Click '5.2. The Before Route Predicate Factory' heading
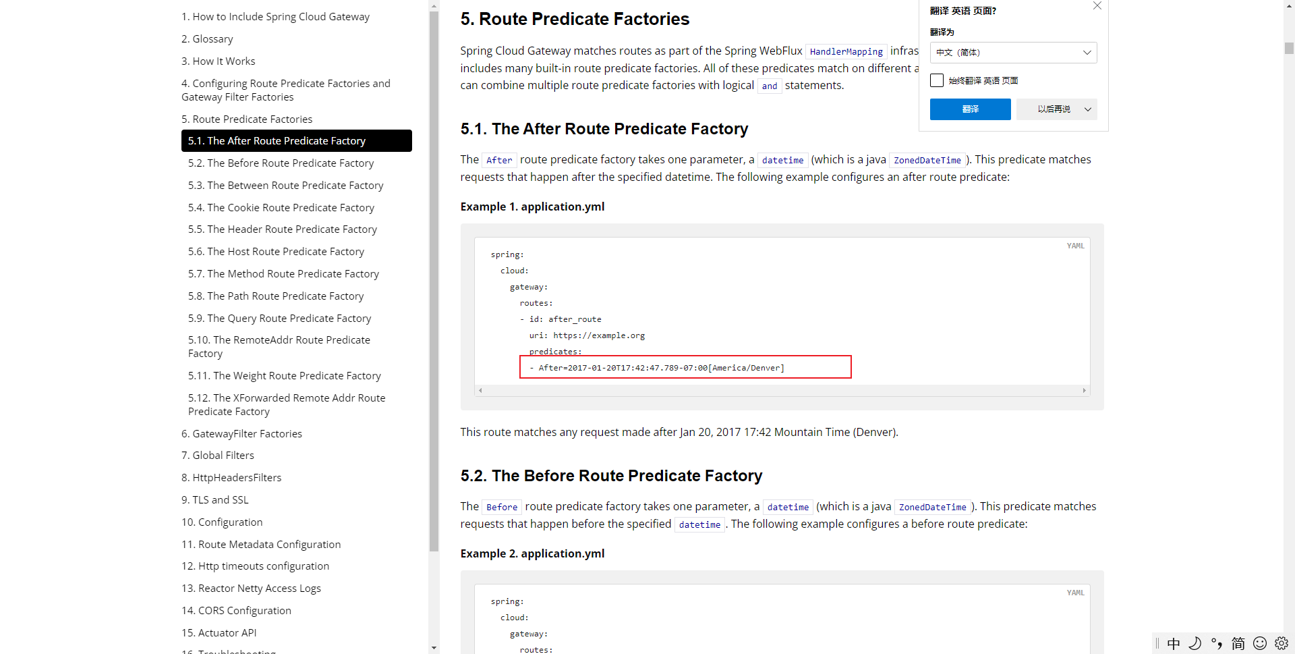The width and height of the screenshot is (1295, 654). click(611, 476)
